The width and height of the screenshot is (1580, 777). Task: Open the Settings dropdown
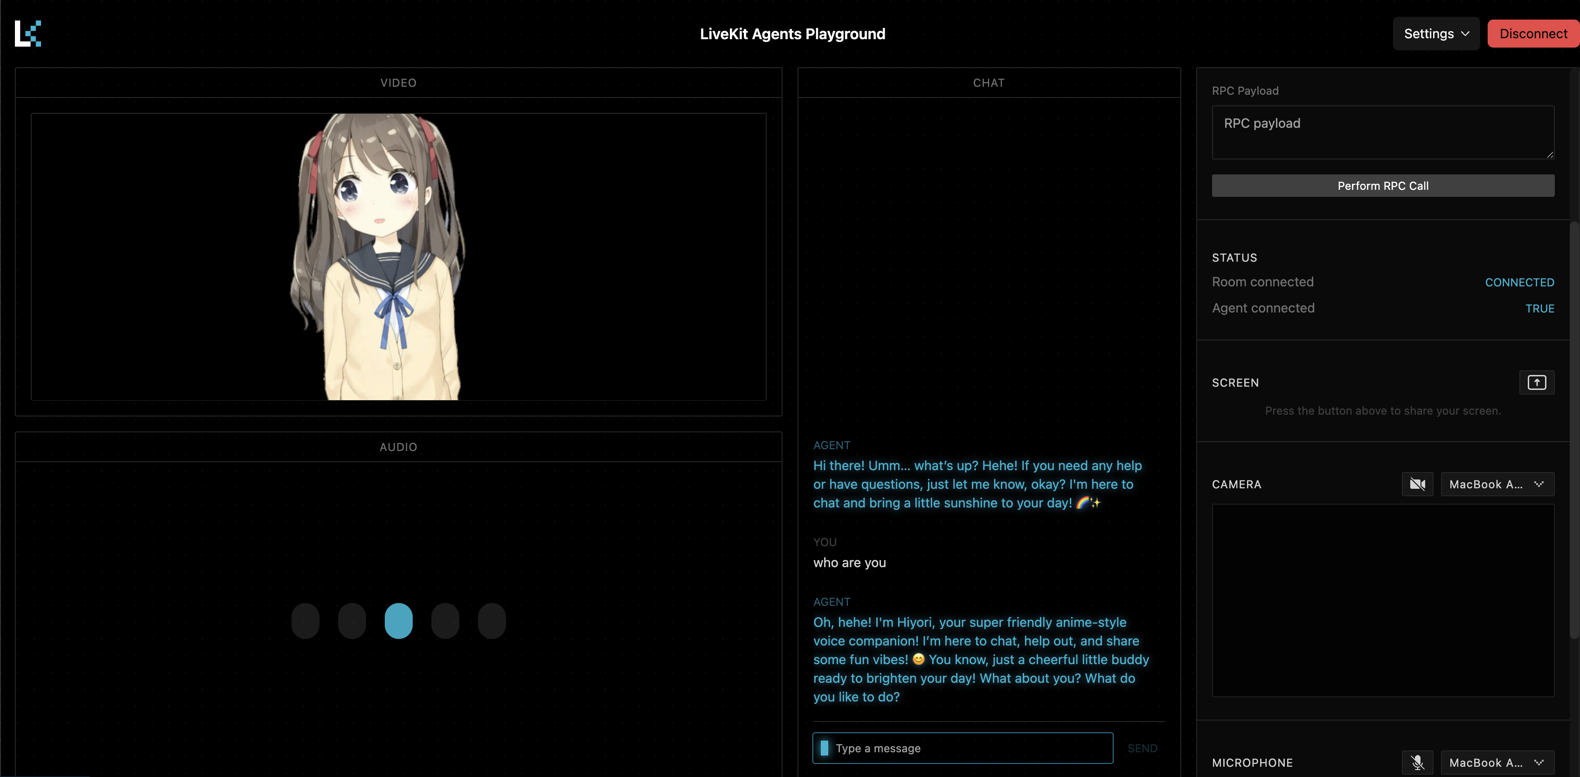pos(1435,34)
